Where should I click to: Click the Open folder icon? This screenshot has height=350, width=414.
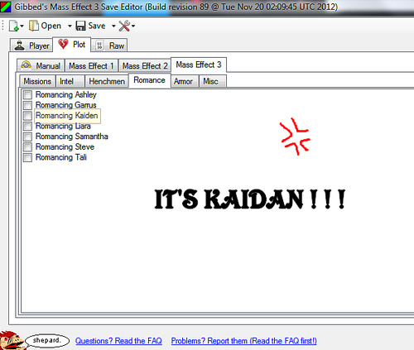pos(34,26)
